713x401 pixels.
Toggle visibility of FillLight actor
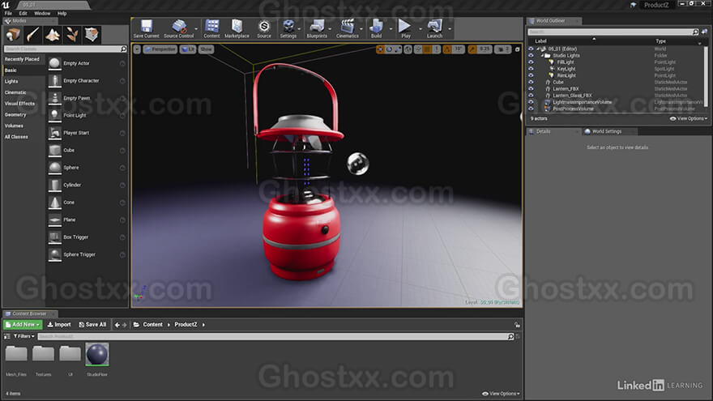coord(531,62)
